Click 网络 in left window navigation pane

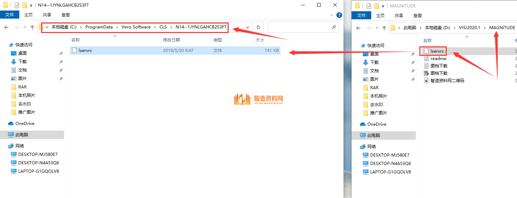click(20, 146)
